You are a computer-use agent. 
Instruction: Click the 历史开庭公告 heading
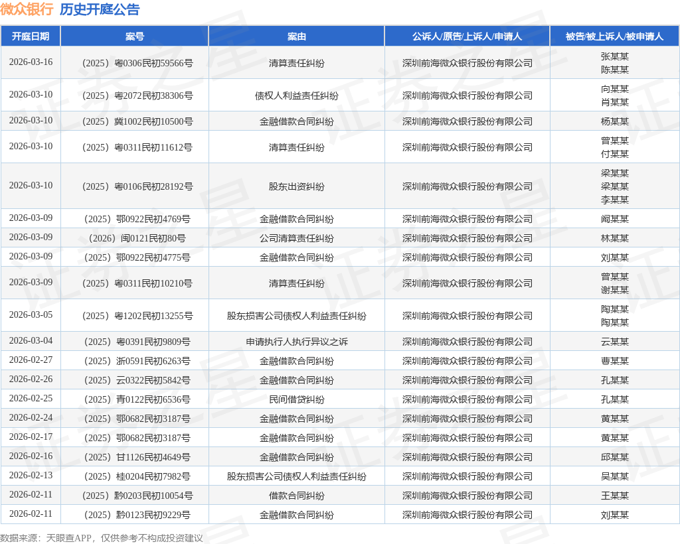pyautogui.click(x=100, y=9)
